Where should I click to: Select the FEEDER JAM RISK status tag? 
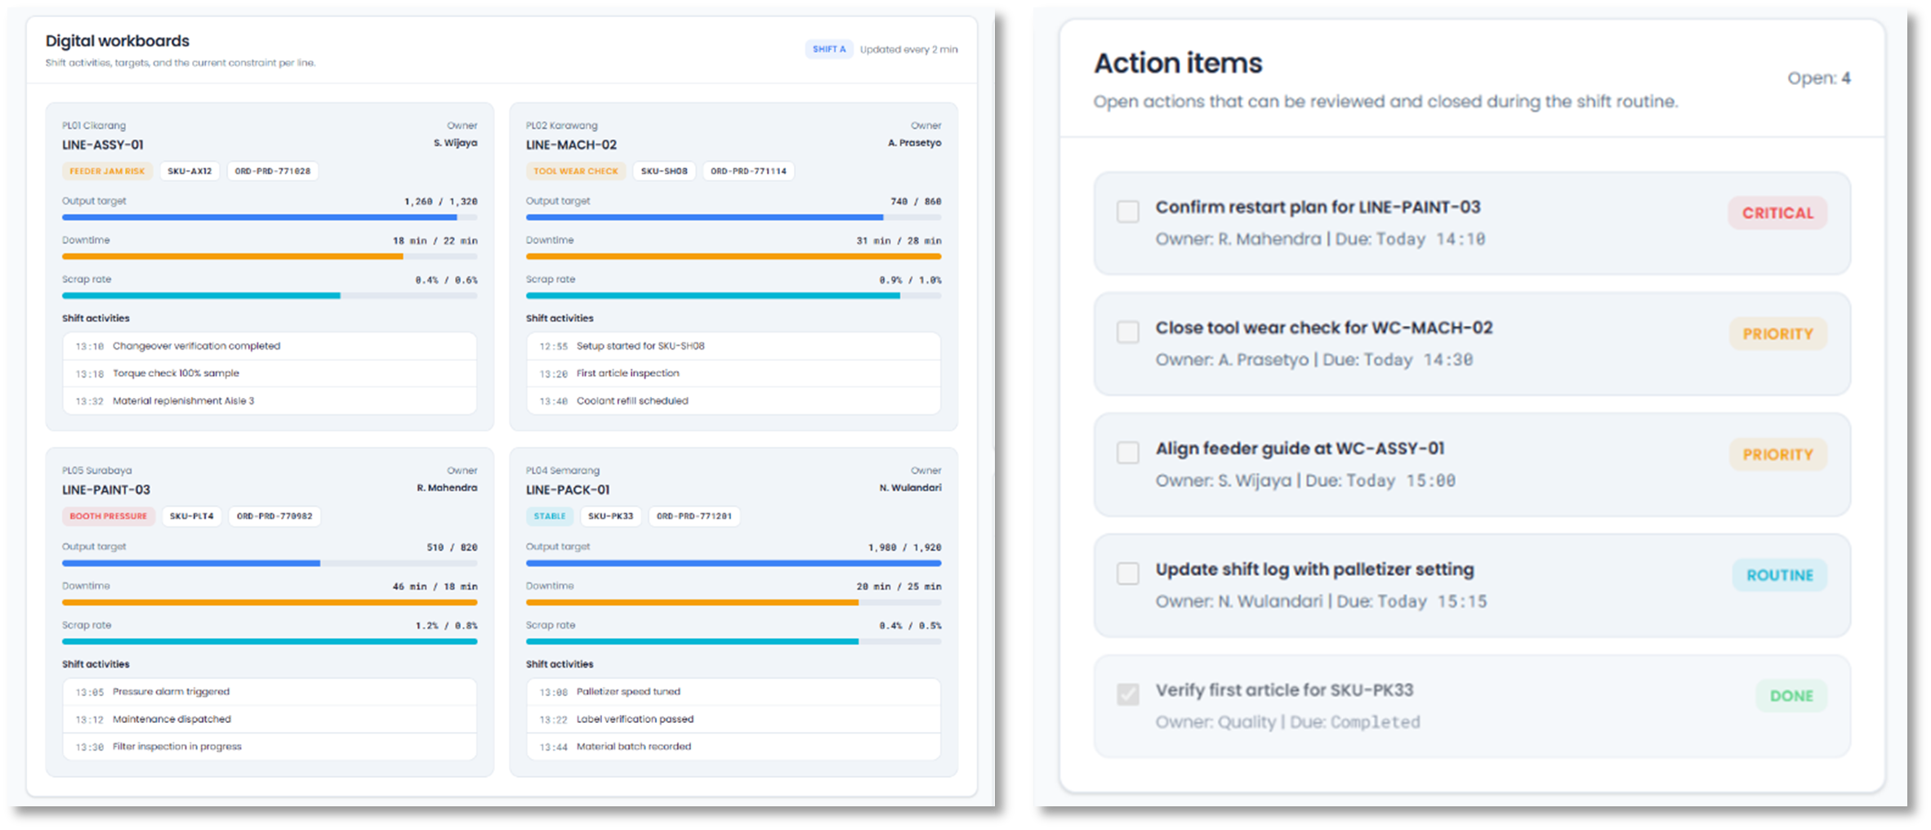pos(107,172)
